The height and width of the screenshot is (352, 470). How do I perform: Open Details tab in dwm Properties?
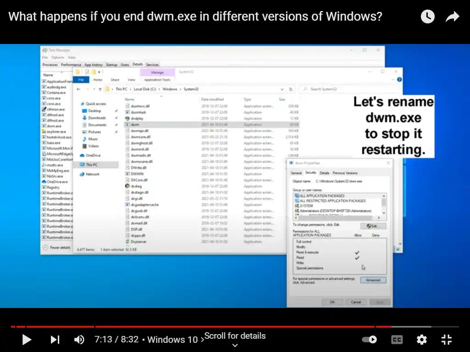pos(325,173)
